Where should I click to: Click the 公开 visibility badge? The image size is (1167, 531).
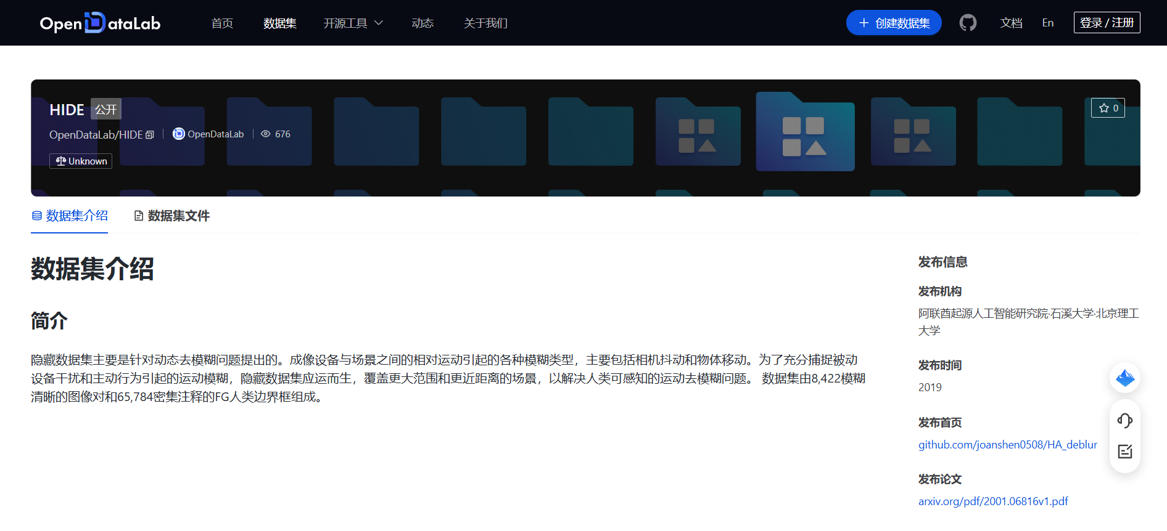pyautogui.click(x=106, y=109)
